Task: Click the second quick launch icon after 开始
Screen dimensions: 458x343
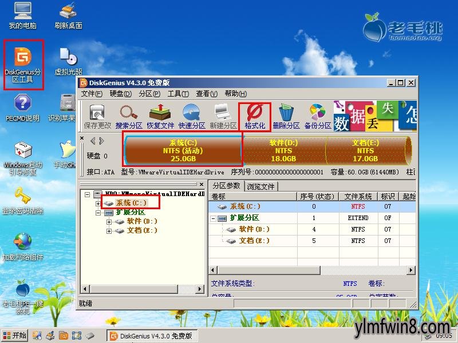Action: click(x=50, y=336)
